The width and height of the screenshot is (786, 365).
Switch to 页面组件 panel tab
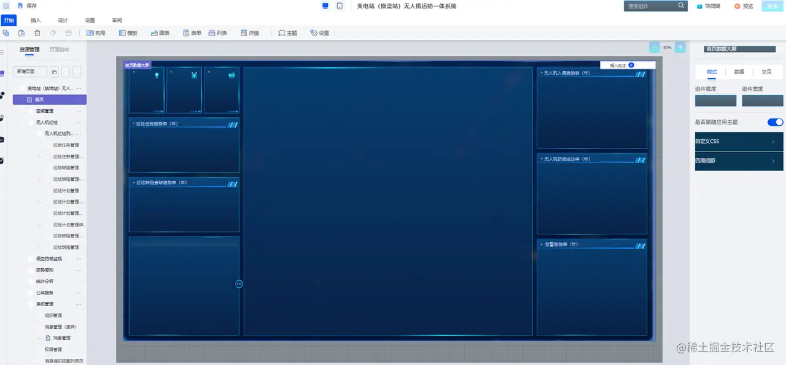[x=60, y=50]
